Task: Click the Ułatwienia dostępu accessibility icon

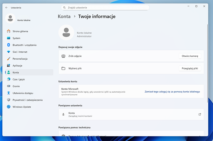Action: pyautogui.click(x=9, y=93)
